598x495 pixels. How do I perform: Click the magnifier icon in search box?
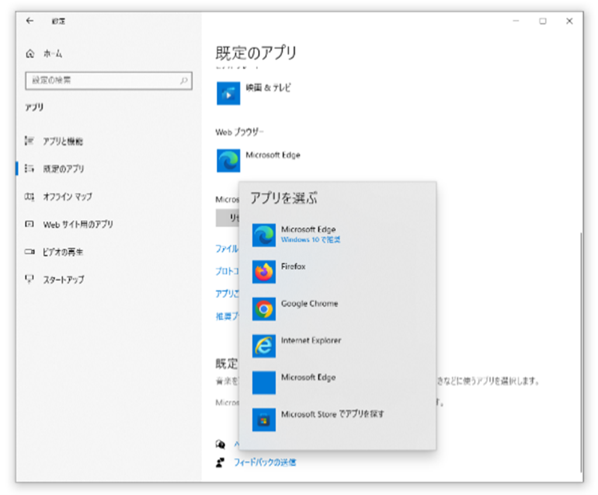(183, 81)
